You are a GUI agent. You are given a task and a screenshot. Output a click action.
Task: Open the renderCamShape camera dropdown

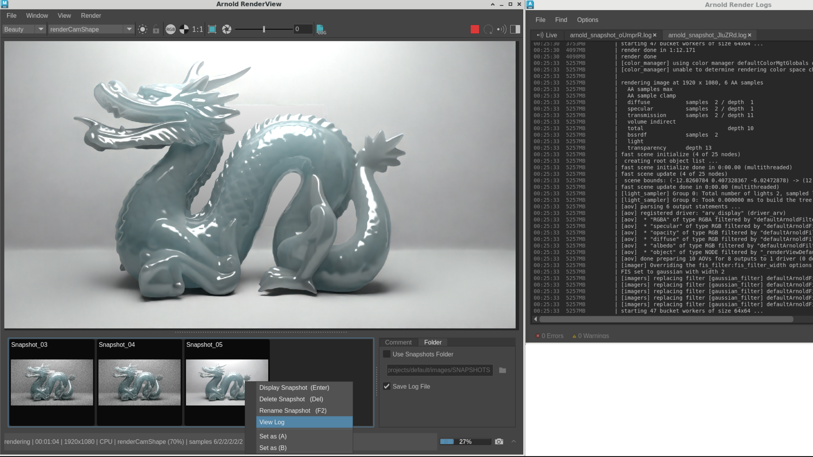tap(91, 29)
